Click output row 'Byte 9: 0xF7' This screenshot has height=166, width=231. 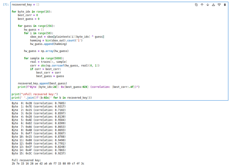[38, 133]
